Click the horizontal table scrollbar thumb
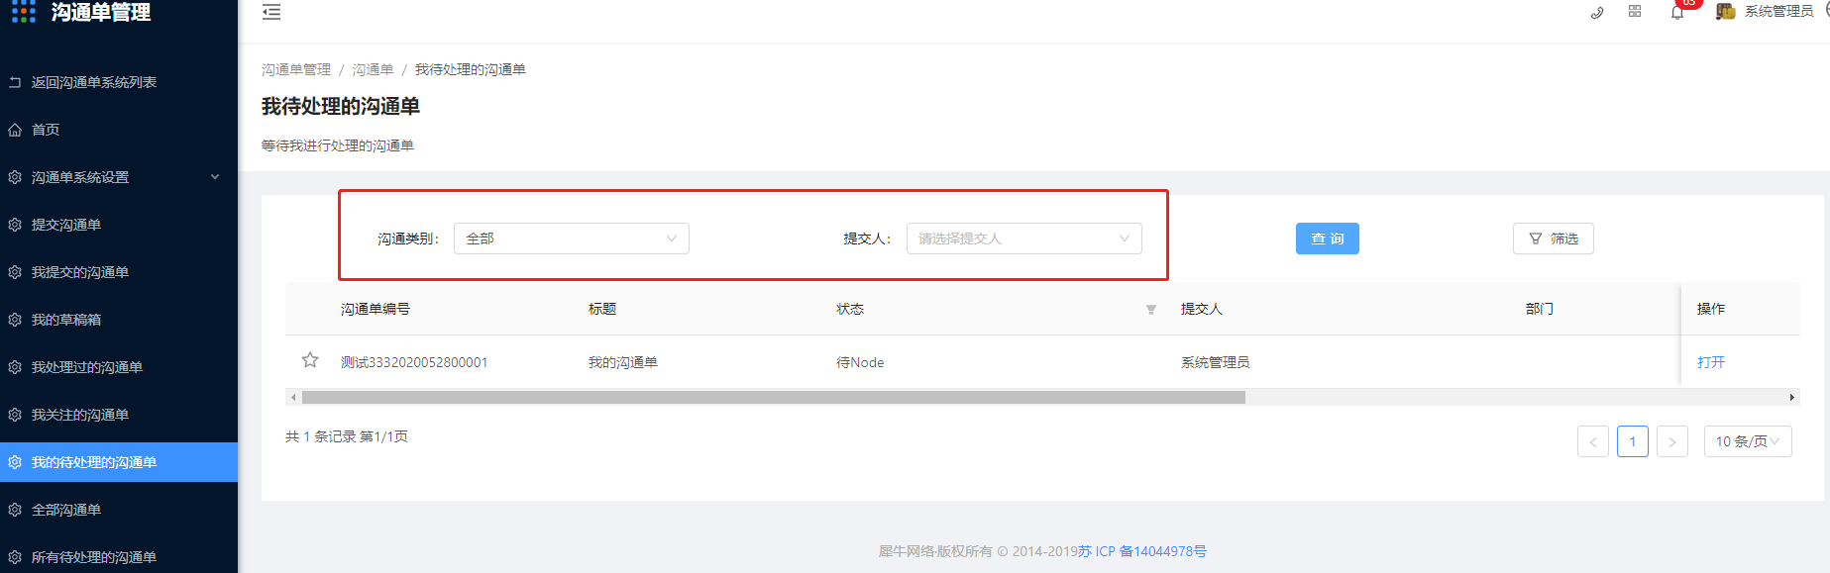1830x573 pixels. (773, 397)
